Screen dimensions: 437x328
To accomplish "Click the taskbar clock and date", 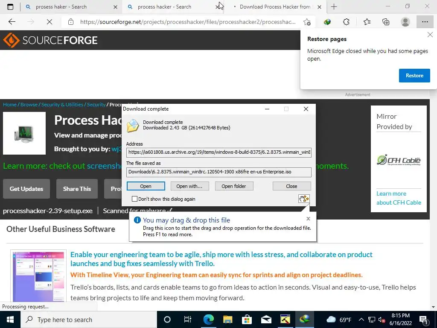I will 400,319.
